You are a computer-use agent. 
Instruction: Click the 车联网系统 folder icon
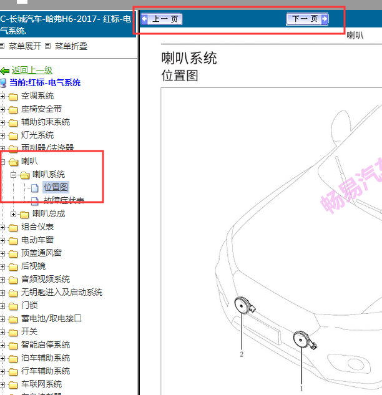[13, 384]
